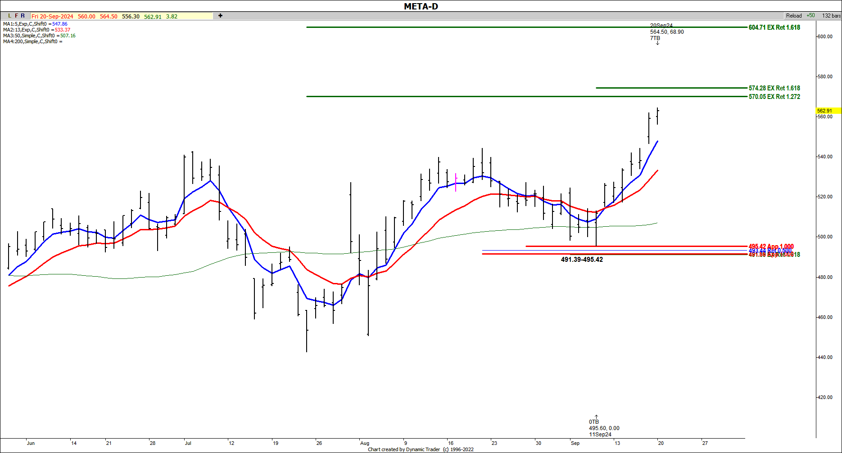Click the 491.39-495.42 support zone text
The image size is (842, 453).
click(x=582, y=260)
